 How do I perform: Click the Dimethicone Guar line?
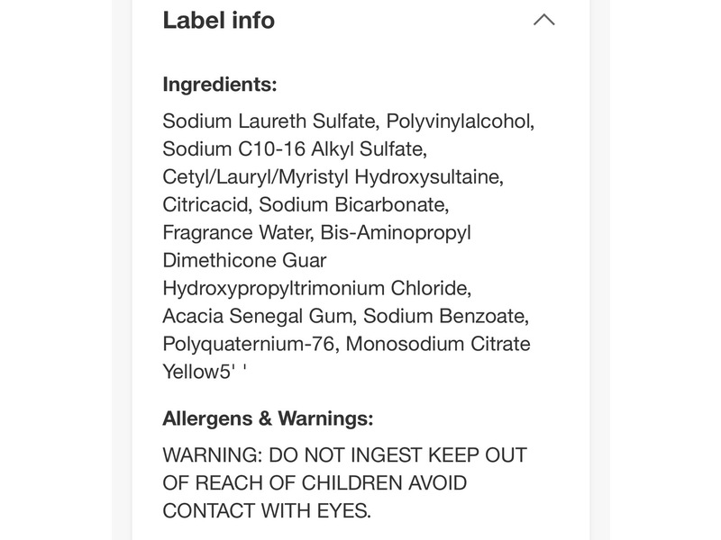click(x=244, y=260)
